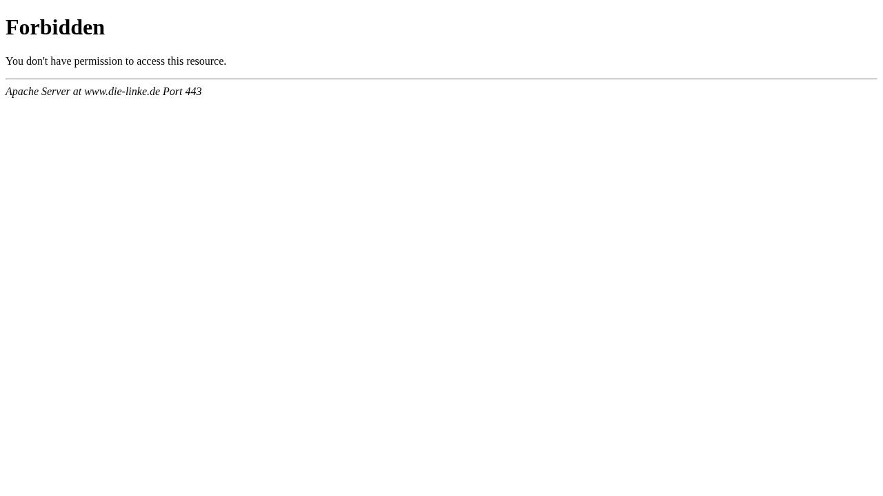Click the 'Port' text in the server line
Viewport: 883px width, 496px height.
click(172, 92)
